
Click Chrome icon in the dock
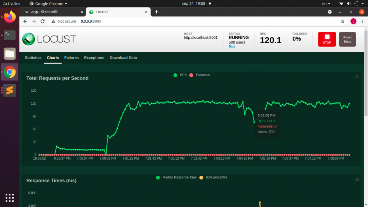point(10,72)
